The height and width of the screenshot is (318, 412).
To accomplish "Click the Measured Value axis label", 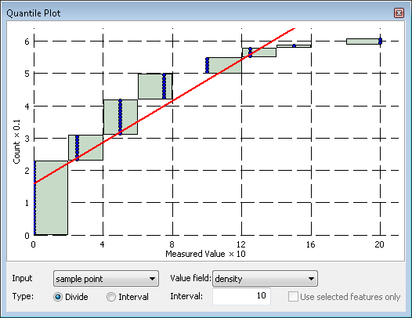I will click(205, 254).
